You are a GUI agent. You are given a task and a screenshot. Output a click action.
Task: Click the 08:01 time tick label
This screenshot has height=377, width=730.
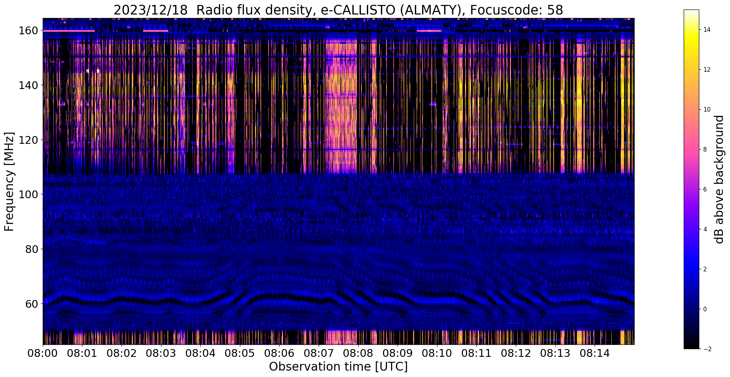coord(82,353)
